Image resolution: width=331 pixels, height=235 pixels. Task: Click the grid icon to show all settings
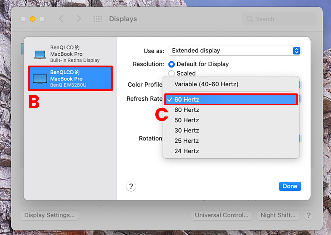[98, 19]
